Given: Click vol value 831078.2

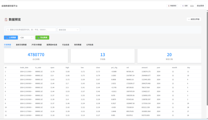Looking at the screenshot, I should pos(129,116).
